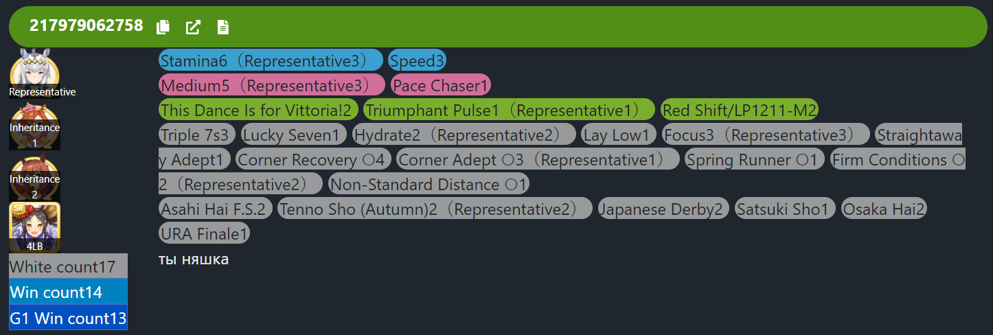
Task: Click the G1 Win count13 badge
Action: point(67,318)
